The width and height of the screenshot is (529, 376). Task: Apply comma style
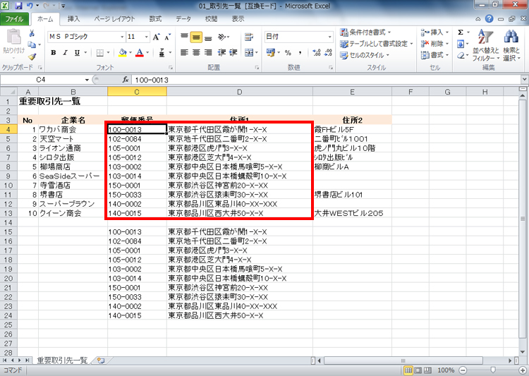(x=300, y=53)
